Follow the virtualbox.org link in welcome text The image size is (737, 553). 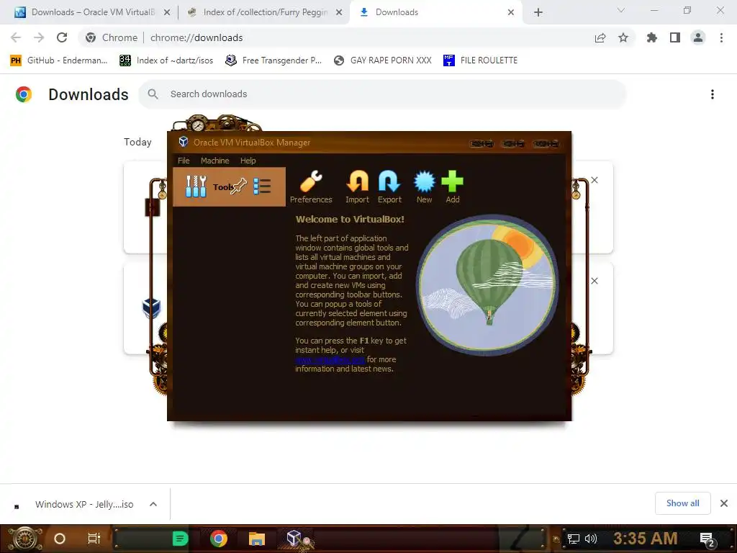(330, 360)
